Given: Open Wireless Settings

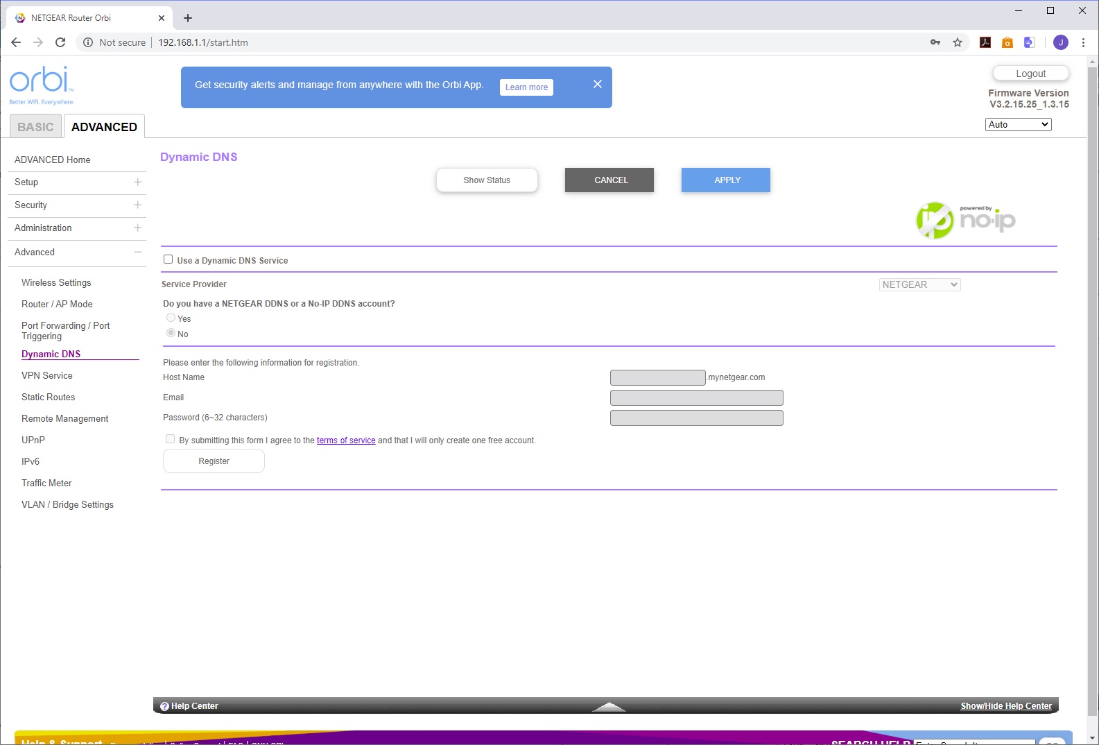Looking at the screenshot, I should click(x=56, y=282).
